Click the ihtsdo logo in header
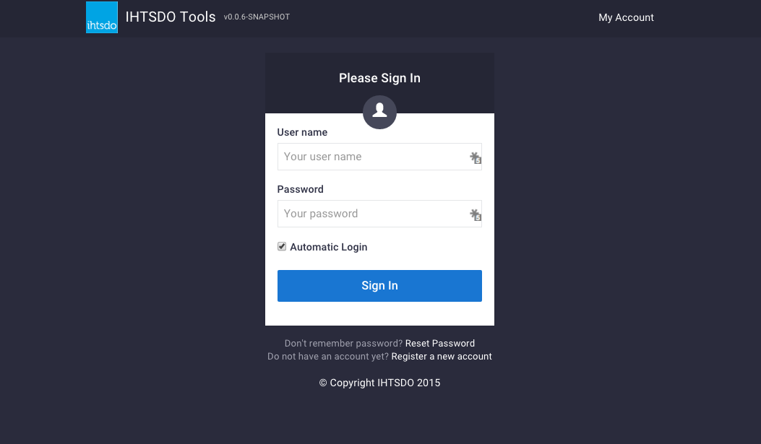761x444 pixels. click(x=102, y=17)
